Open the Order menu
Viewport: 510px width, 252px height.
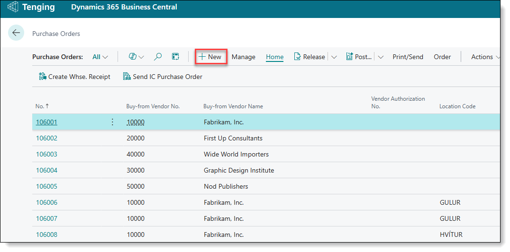point(442,57)
